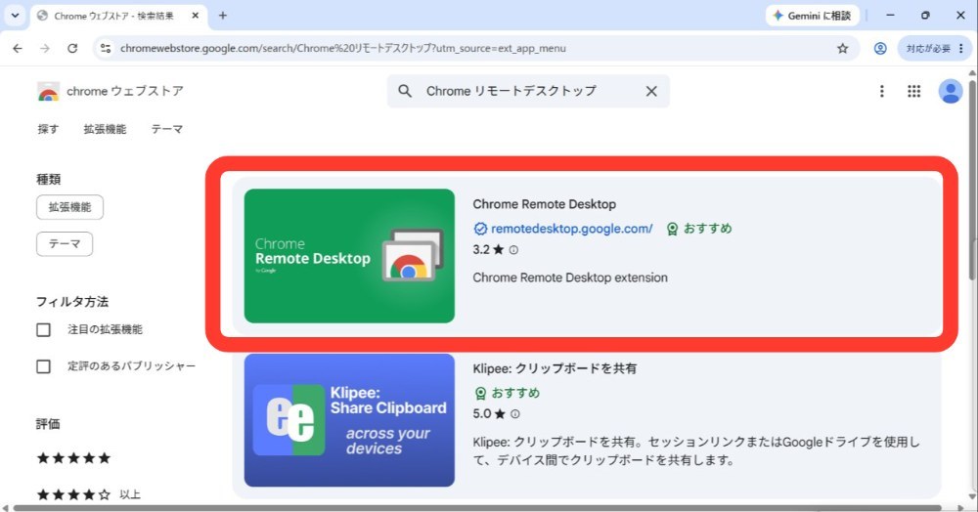Click the info icon beside 3.2 rating
The height and width of the screenshot is (512, 978).
[513, 250]
